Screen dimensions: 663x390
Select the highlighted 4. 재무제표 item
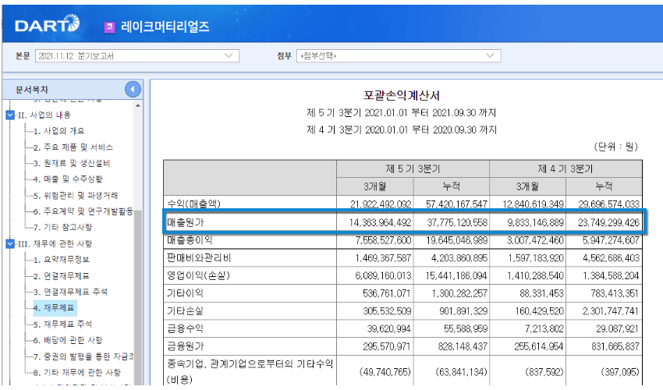pyautogui.click(x=54, y=308)
